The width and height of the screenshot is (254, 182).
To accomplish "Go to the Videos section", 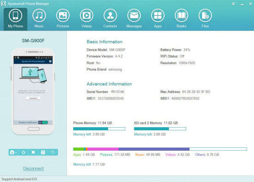I will [x=86, y=19].
